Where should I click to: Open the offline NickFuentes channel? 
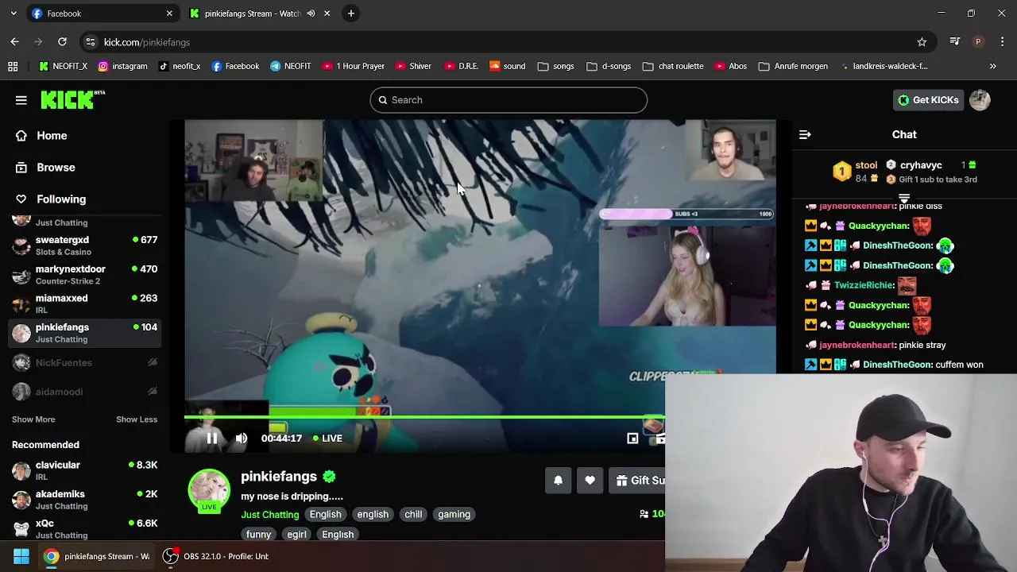tap(85, 363)
